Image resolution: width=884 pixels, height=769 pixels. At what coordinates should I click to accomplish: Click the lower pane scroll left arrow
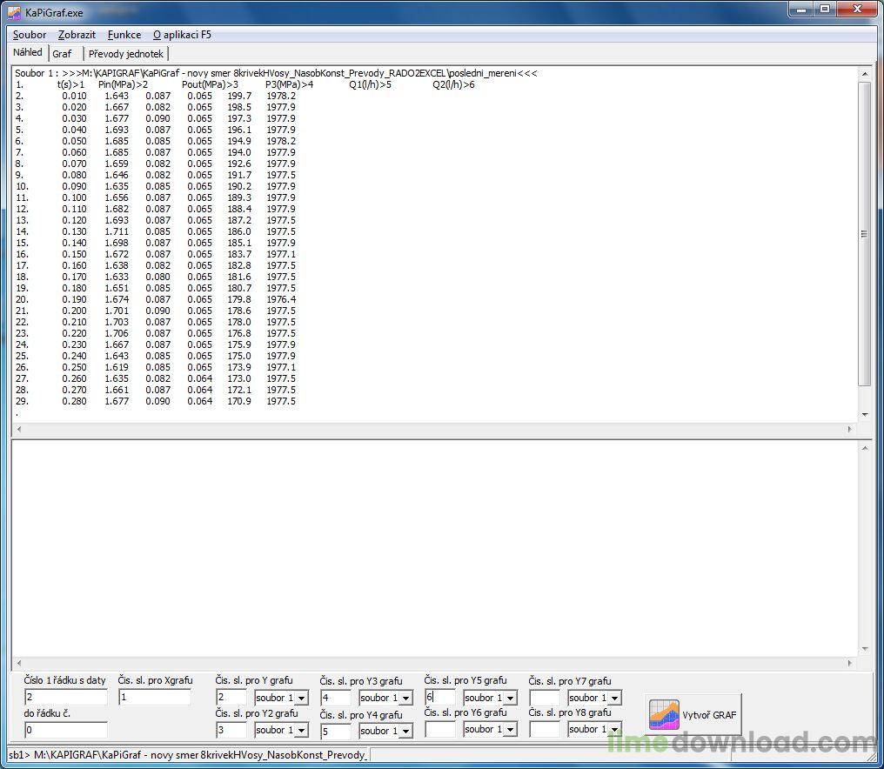coord(18,663)
